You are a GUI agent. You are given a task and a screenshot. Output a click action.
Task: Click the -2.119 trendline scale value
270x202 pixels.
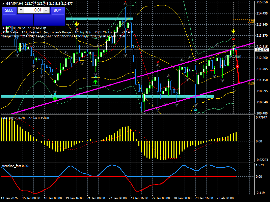point(260,193)
